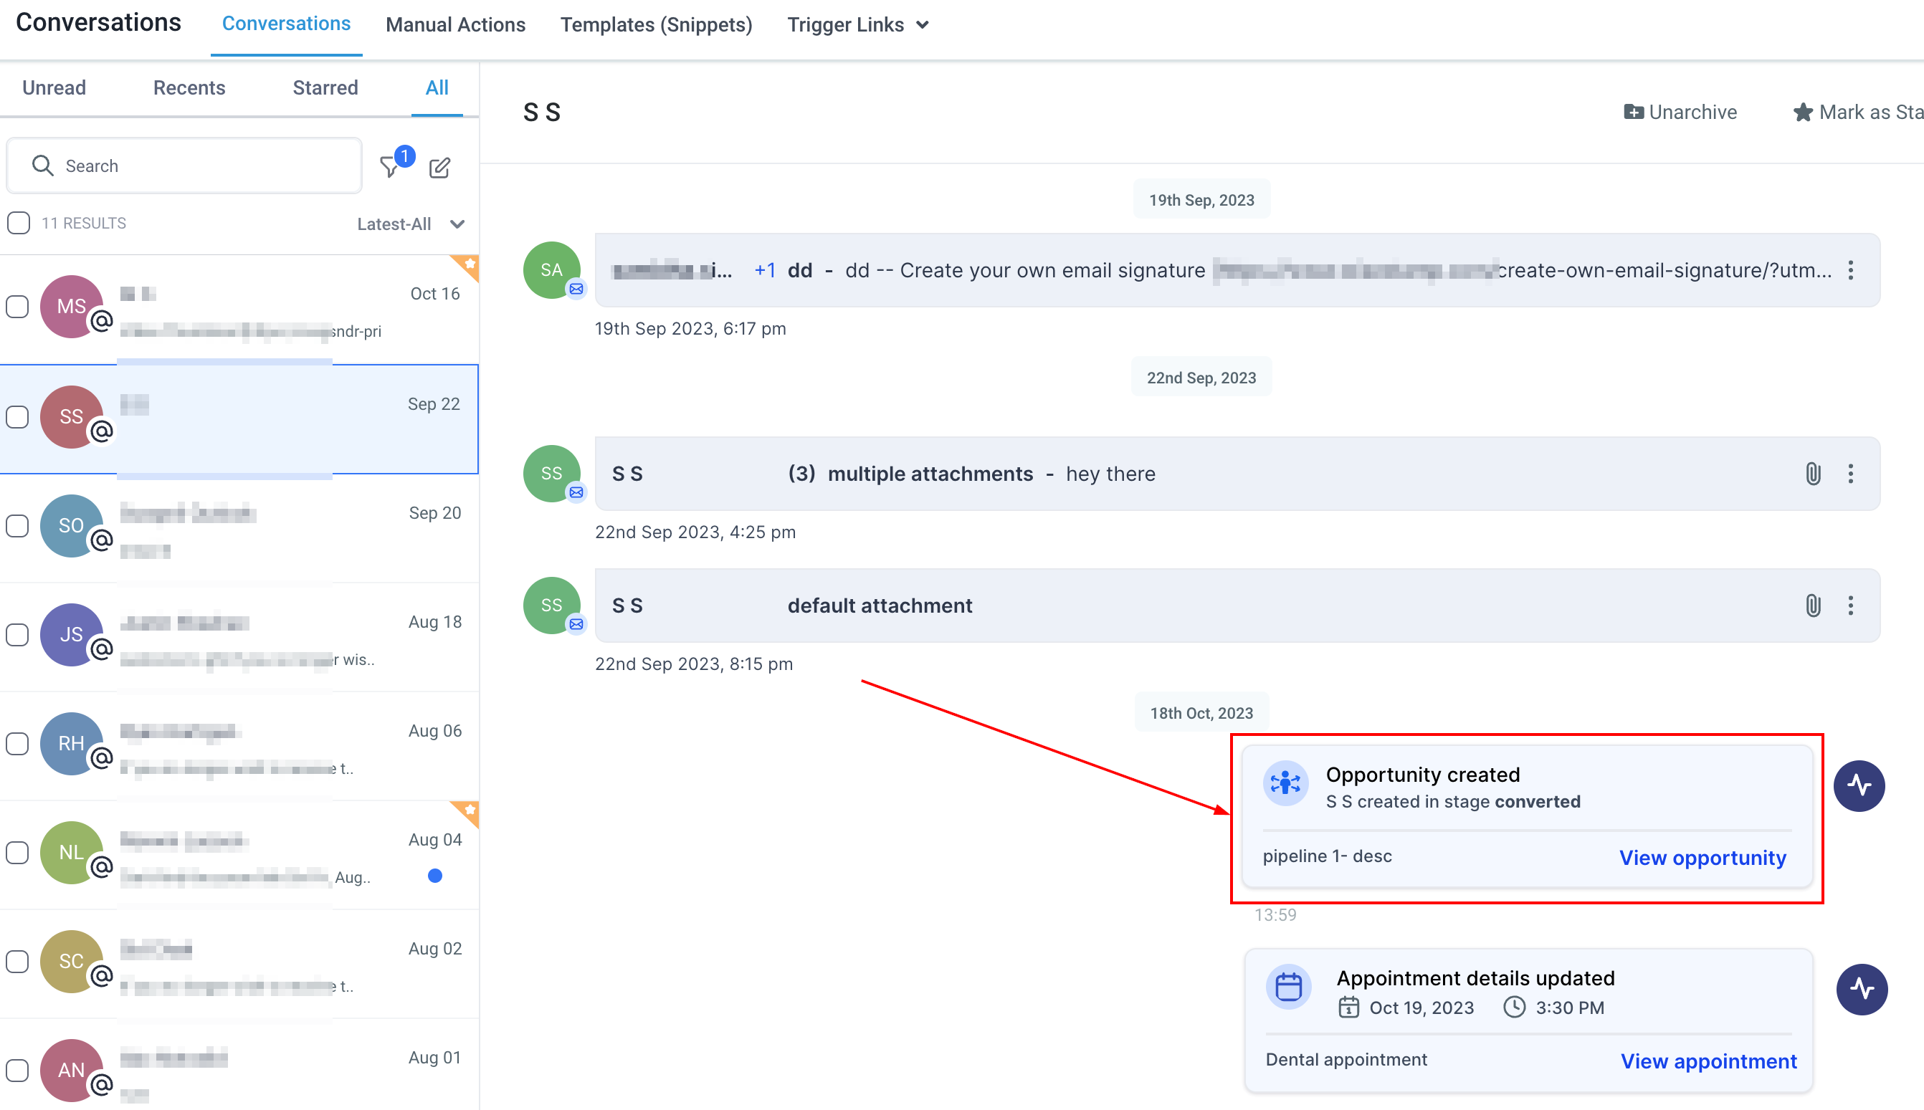Click the View opportunity link
Viewport: 1924px width, 1110px height.
(x=1702, y=858)
